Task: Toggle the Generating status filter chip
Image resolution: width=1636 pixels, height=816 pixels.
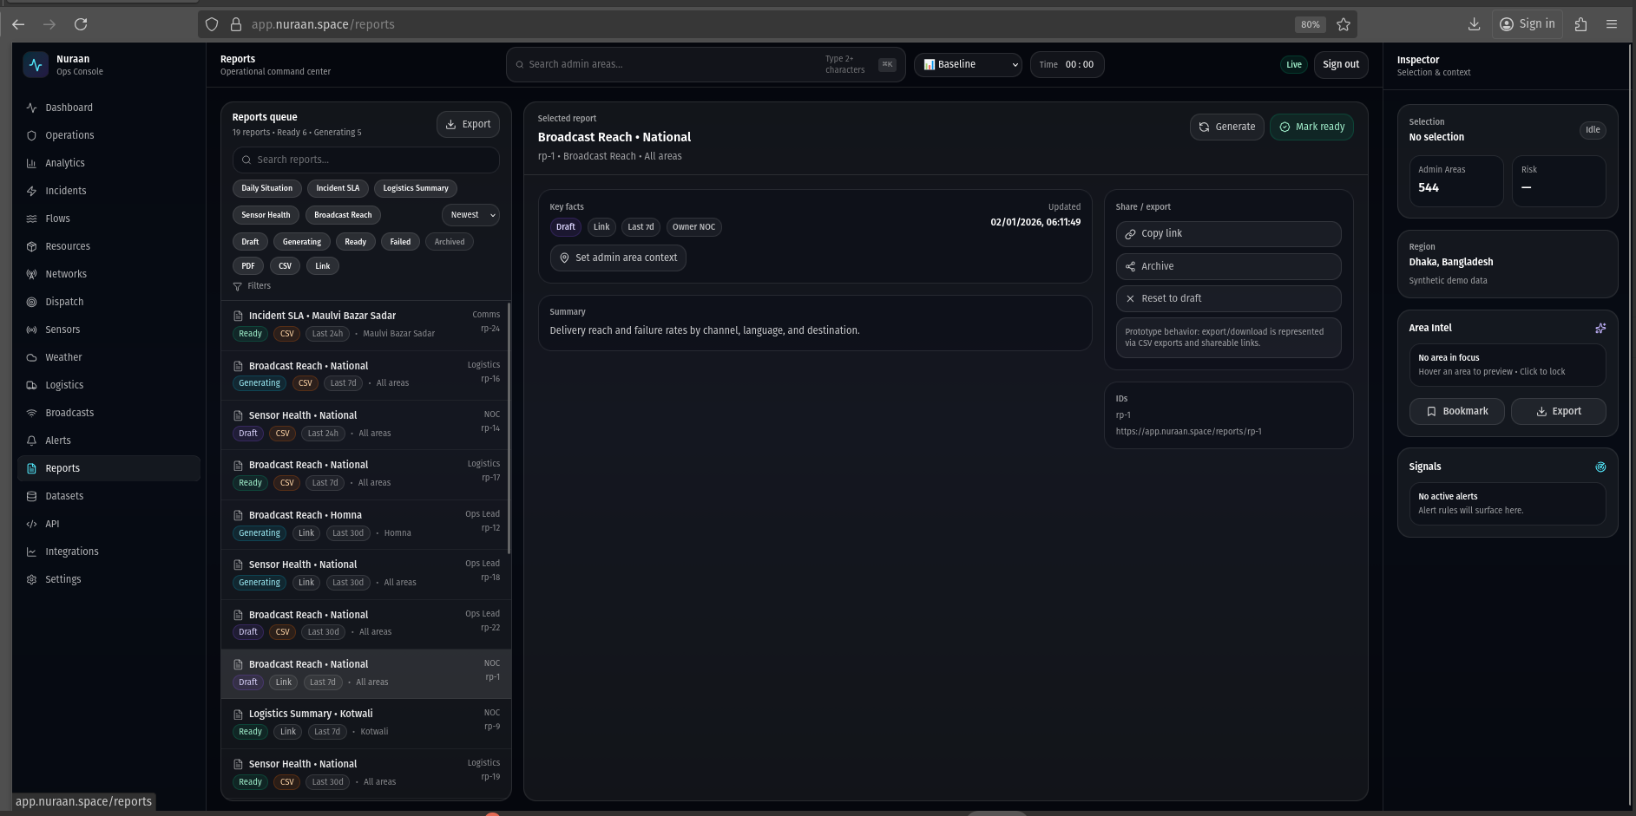Action: click(301, 242)
